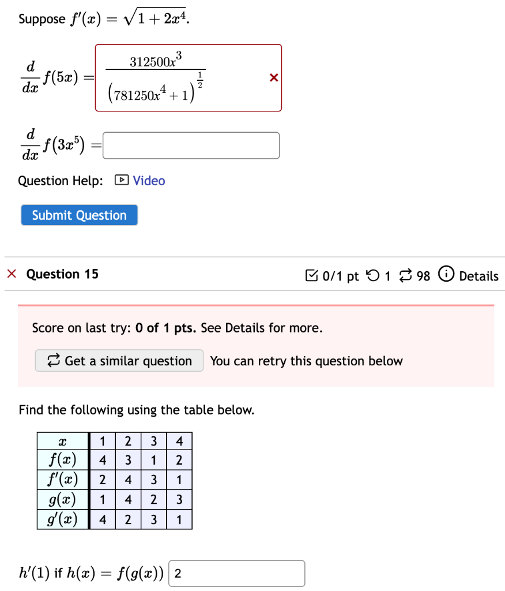Open the Video help link
505x591 pixels.
149,181
